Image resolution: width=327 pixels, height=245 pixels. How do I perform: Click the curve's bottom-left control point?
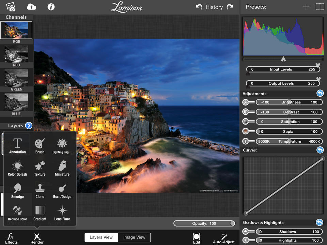pyautogui.click(x=246, y=213)
